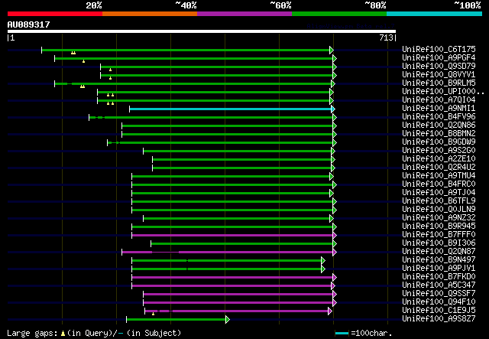
Task: Select the UniRef100_Q0JLN9 label
Action: pyautogui.click(x=439, y=210)
